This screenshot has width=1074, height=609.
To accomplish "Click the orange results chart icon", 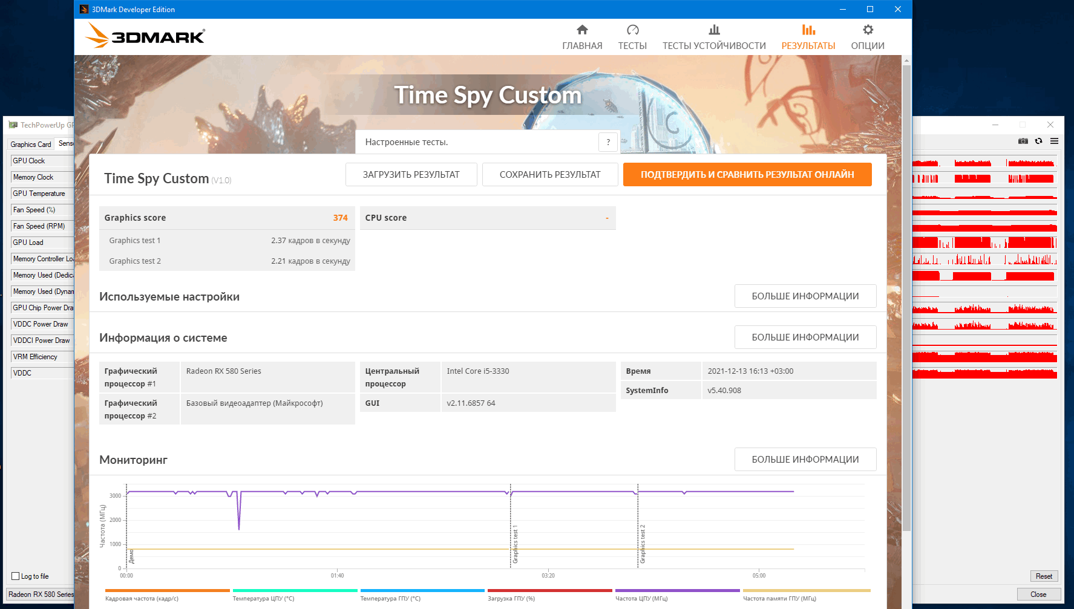I will point(808,30).
